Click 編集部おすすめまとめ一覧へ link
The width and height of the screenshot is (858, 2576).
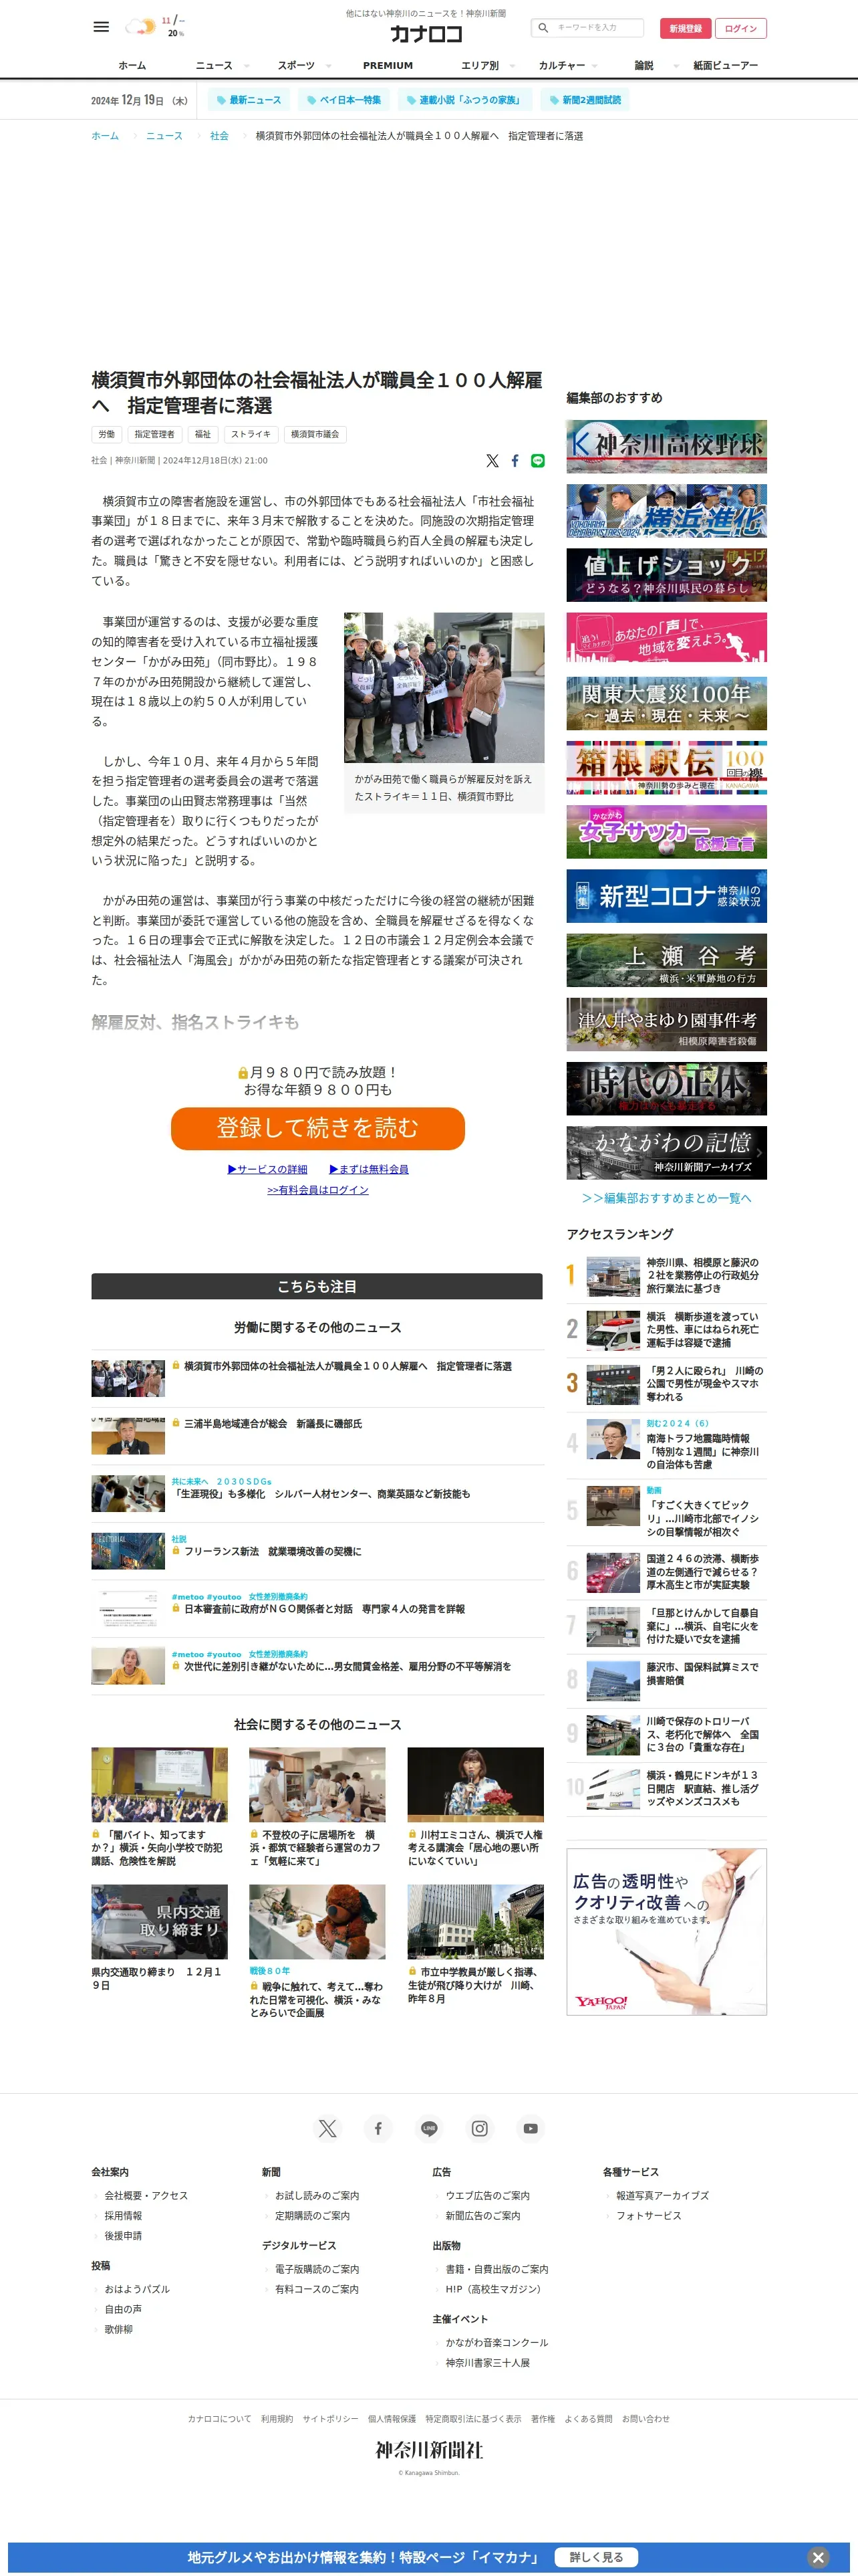[x=666, y=1198]
